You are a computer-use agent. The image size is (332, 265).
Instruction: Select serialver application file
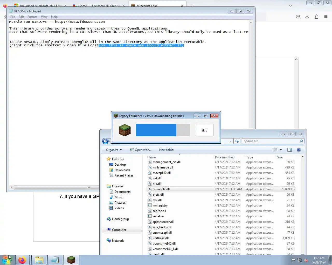(221, 216)
